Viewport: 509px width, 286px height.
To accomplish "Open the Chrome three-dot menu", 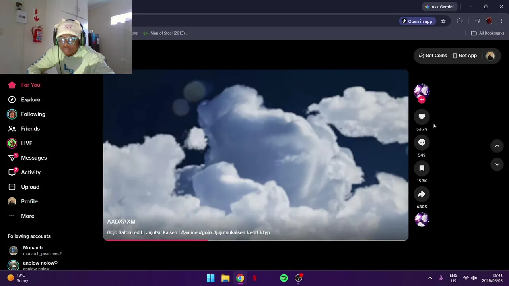I will 501,21.
